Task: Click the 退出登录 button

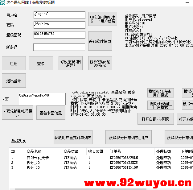Action: 14,81
